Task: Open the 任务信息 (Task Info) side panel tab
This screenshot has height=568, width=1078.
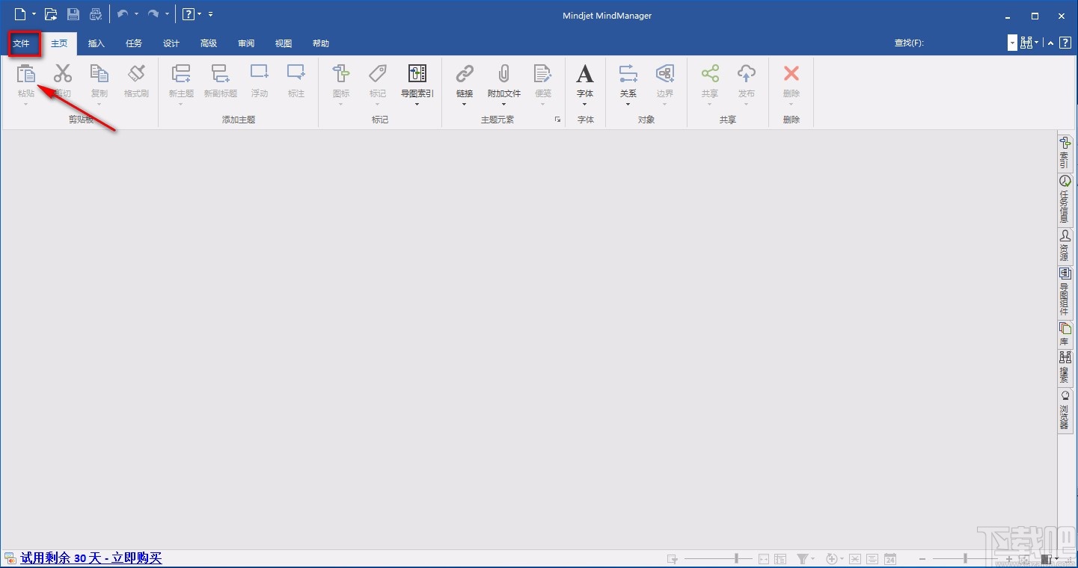Action: (x=1065, y=200)
